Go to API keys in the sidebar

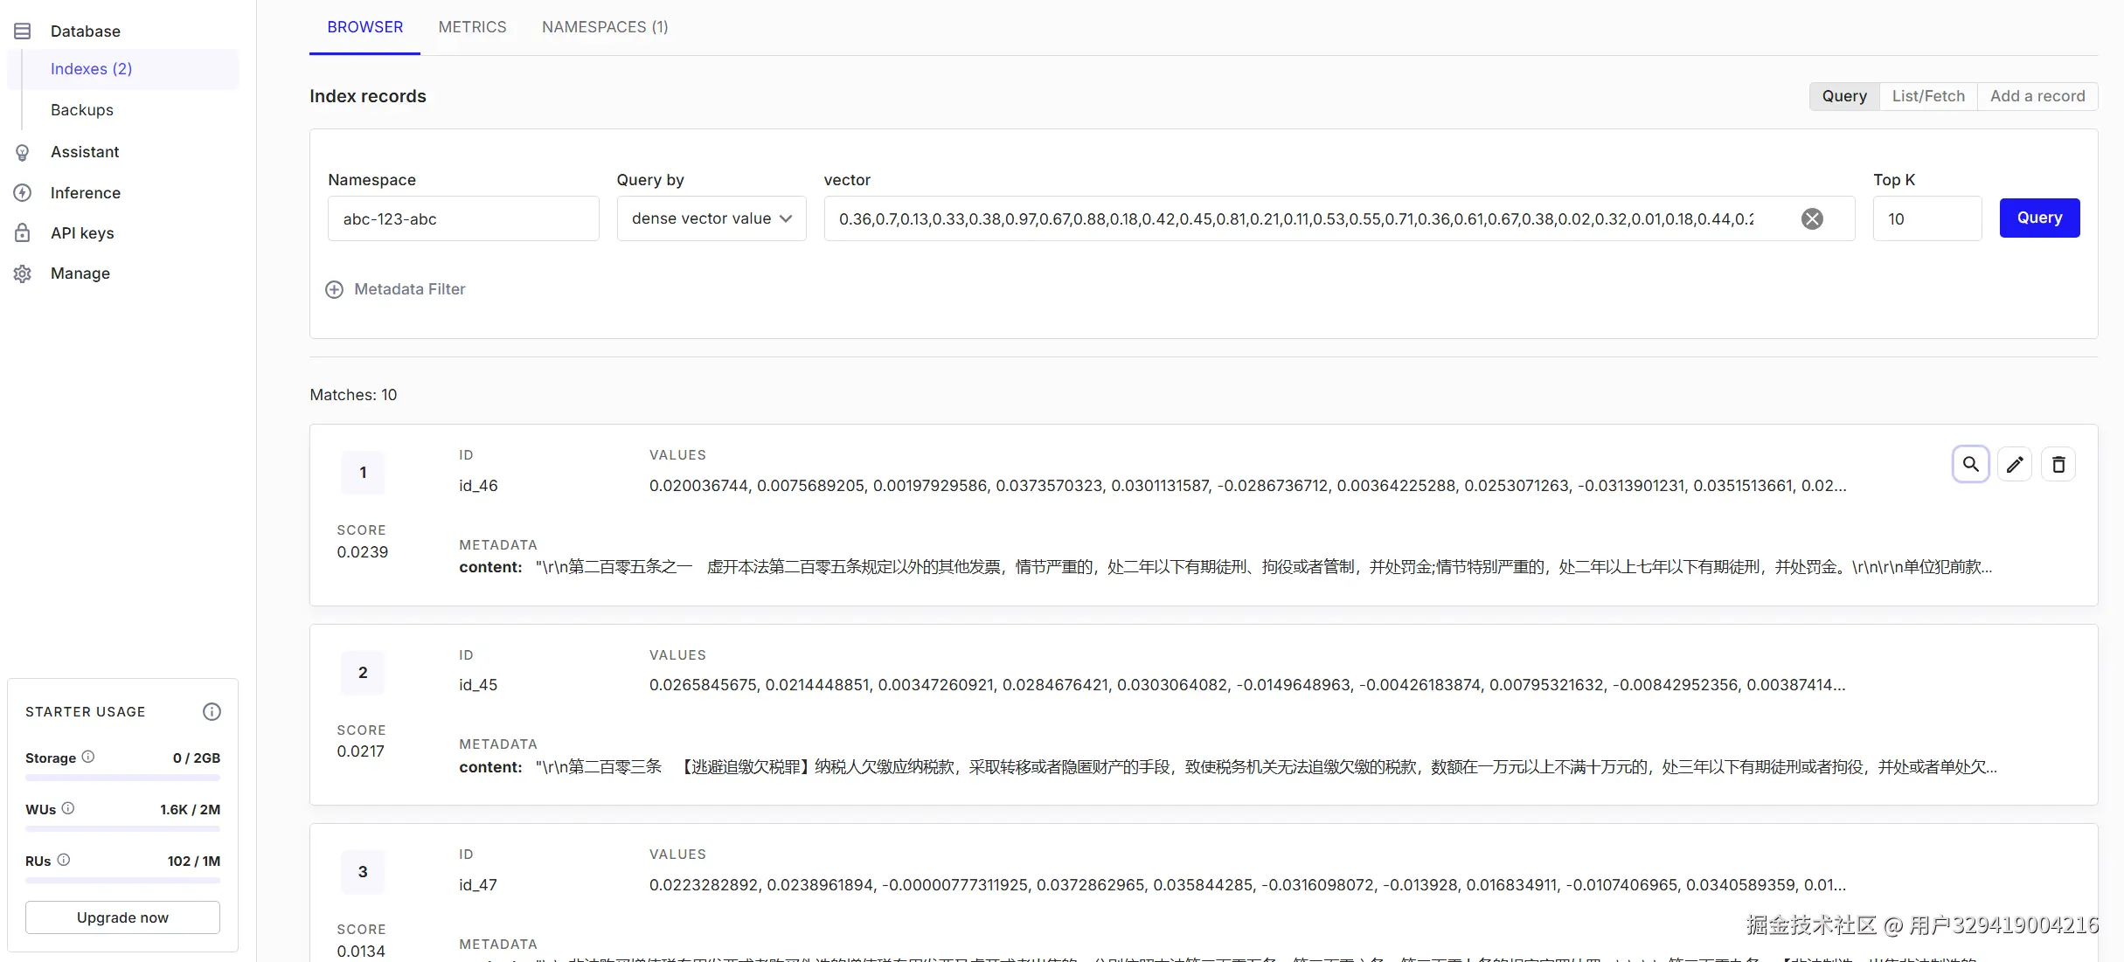[82, 233]
